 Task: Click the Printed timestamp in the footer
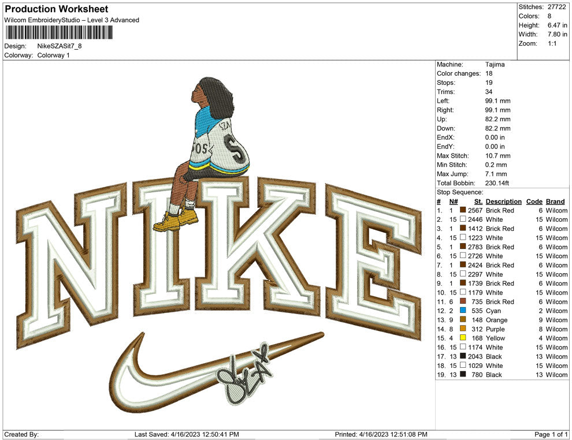click(381, 434)
